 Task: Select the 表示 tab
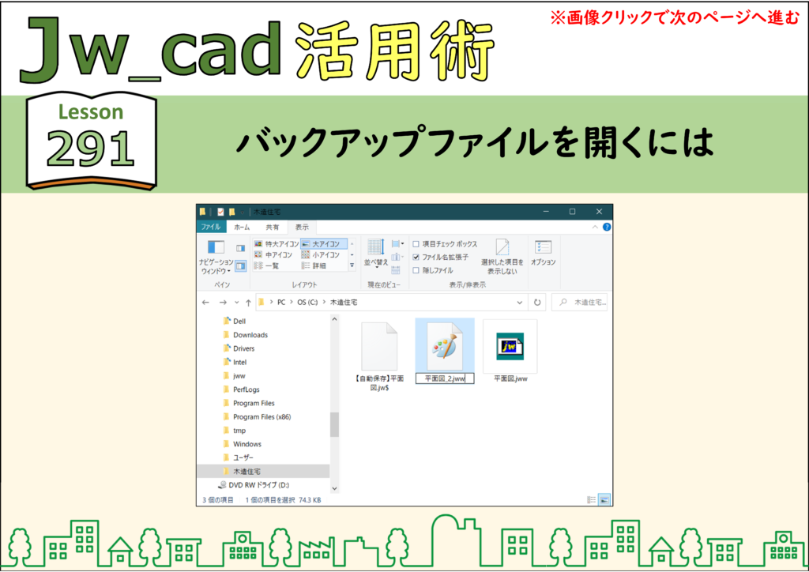click(x=302, y=227)
